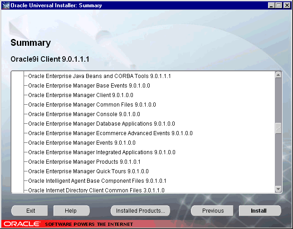Click the scroll up arrow in summary list
293x229 pixels.
[x=278, y=75]
